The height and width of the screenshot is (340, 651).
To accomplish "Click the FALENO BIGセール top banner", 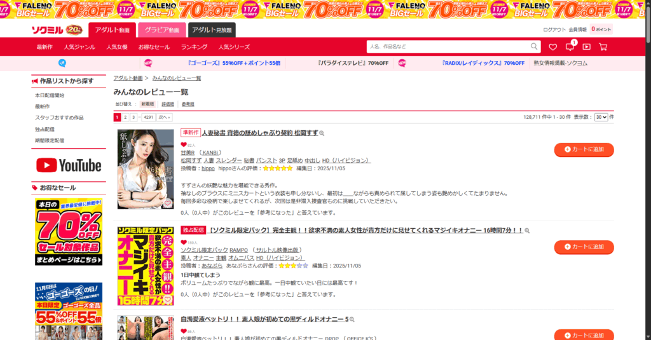I will point(322,9).
